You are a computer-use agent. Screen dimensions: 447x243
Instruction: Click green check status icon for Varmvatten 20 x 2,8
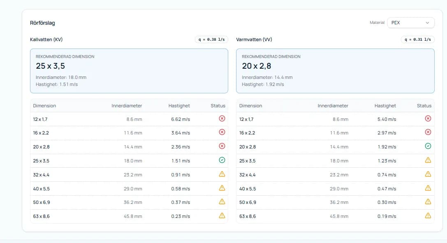pos(428,146)
